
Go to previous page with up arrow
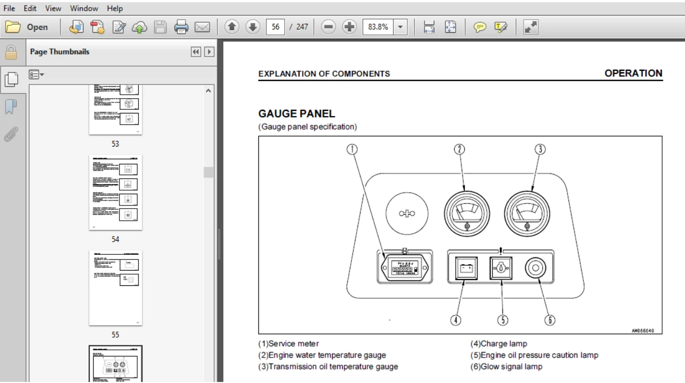[231, 27]
